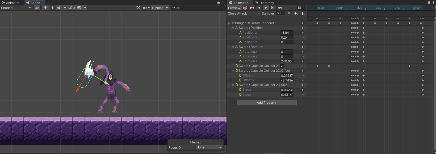Viewport: 436px width, 154px height.
Task: Click the Add Keyframe icon
Action: click(296, 13)
